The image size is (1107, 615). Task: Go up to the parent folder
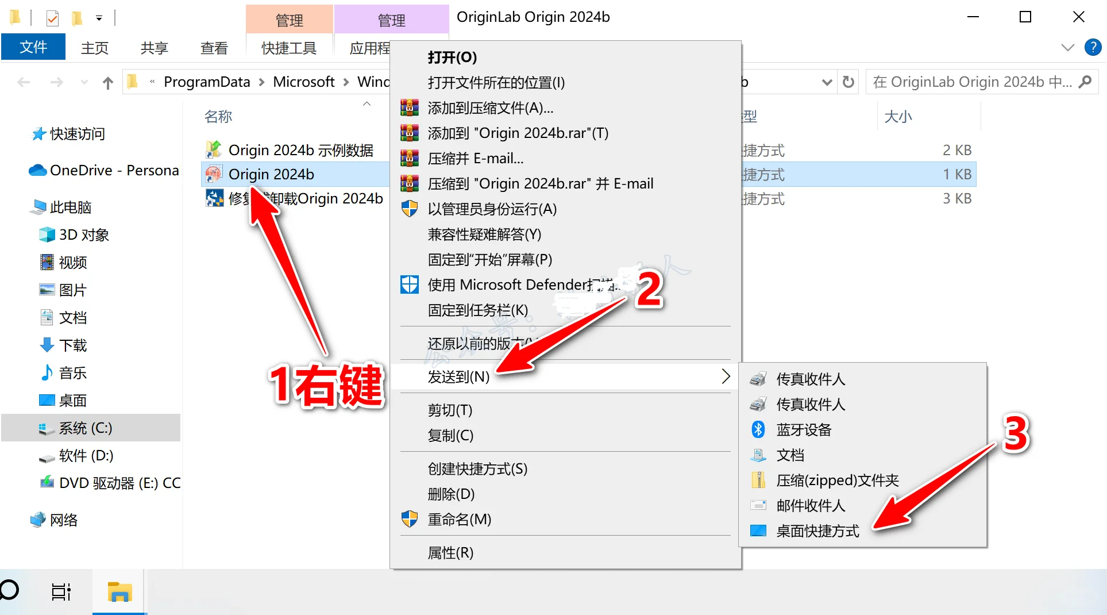[107, 83]
